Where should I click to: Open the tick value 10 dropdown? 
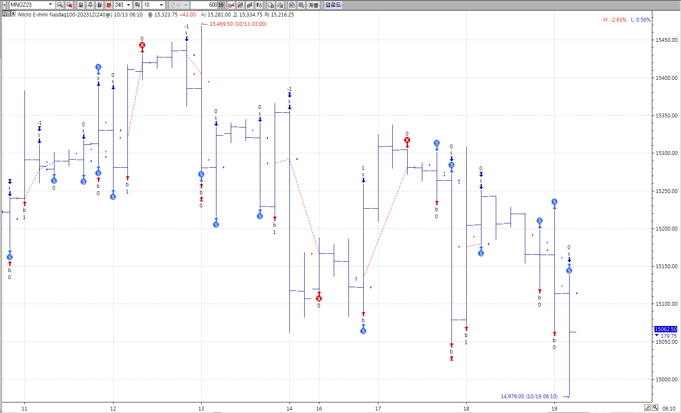pos(161,5)
